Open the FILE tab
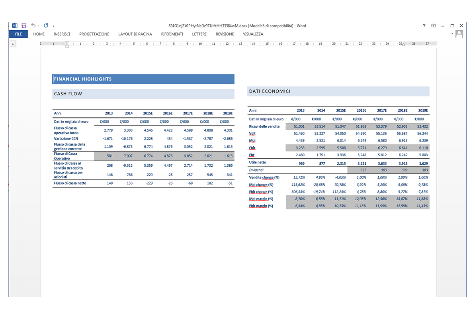 click(x=18, y=34)
